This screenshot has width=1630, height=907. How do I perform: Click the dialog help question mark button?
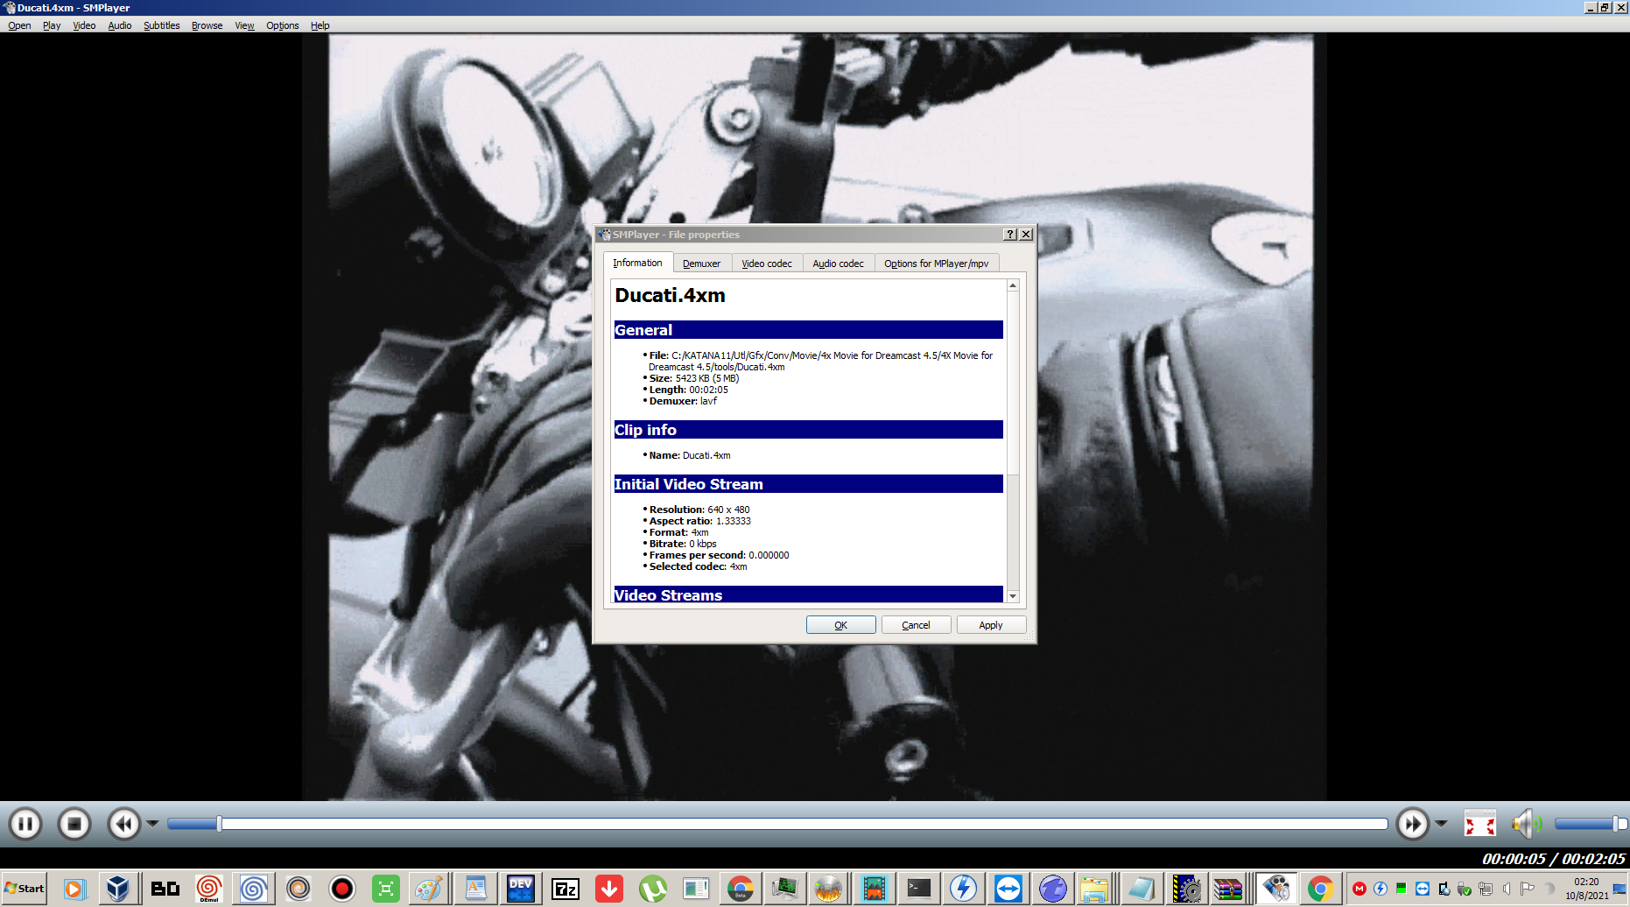(x=1010, y=234)
